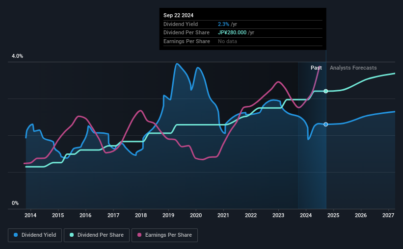Click the 2021 x-axis label
Image resolution: width=403 pixels, height=249 pixels.
[x=223, y=215]
